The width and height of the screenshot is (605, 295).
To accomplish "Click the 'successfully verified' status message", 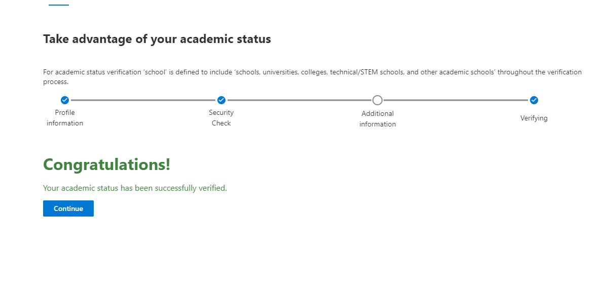I will click(135, 188).
